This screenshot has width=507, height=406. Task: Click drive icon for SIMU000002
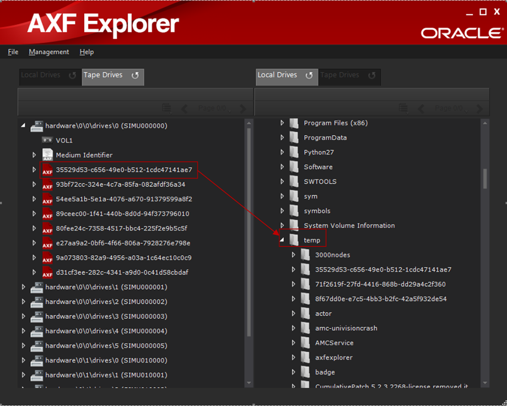pyautogui.click(x=36, y=302)
